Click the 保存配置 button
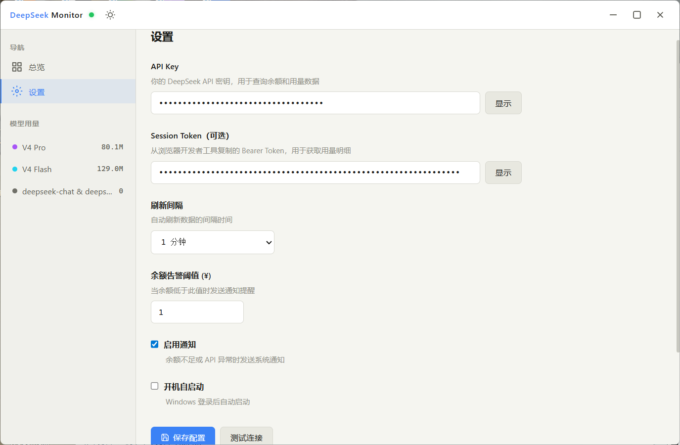 [x=183, y=437]
